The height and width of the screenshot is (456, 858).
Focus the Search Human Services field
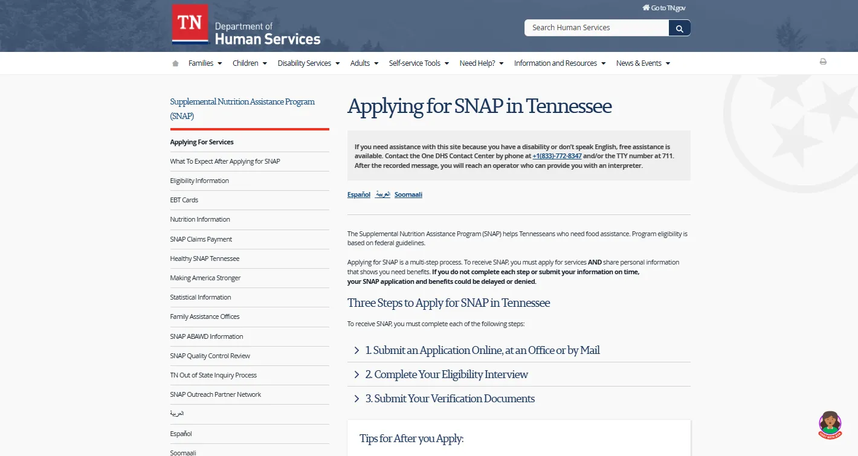tap(596, 28)
